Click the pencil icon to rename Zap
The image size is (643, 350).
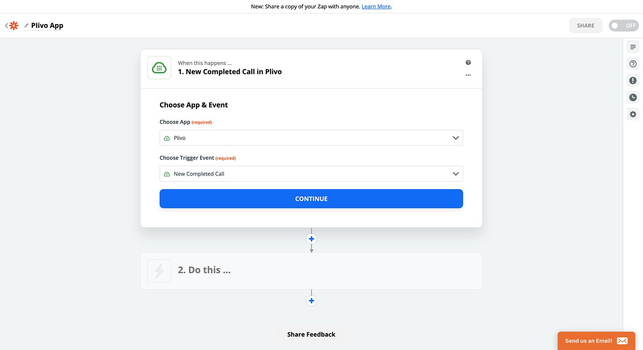pyautogui.click(x=26, y=26)
